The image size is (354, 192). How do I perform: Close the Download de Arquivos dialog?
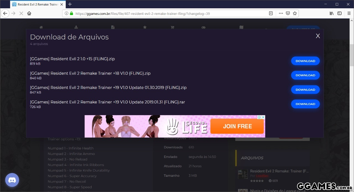pyautogui.click(x=318, y=36)
